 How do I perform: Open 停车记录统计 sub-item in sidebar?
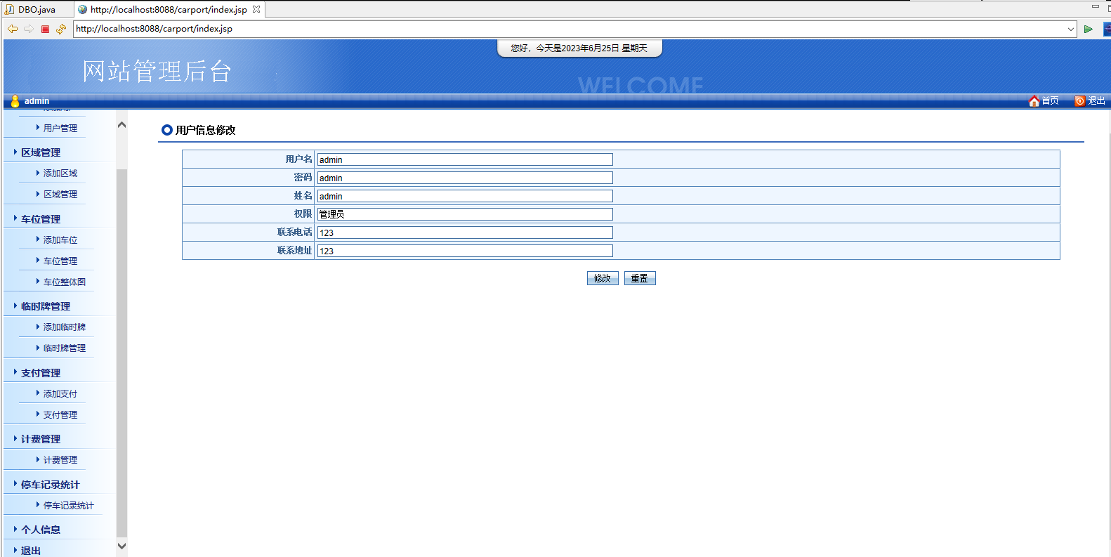click(69, 506)
